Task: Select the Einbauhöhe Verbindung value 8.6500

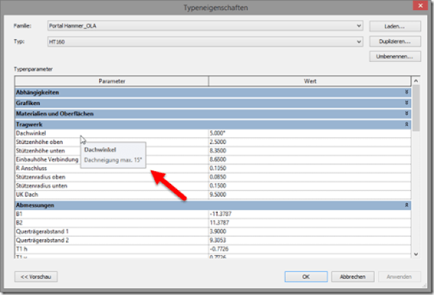Action: tap(310, 160)
